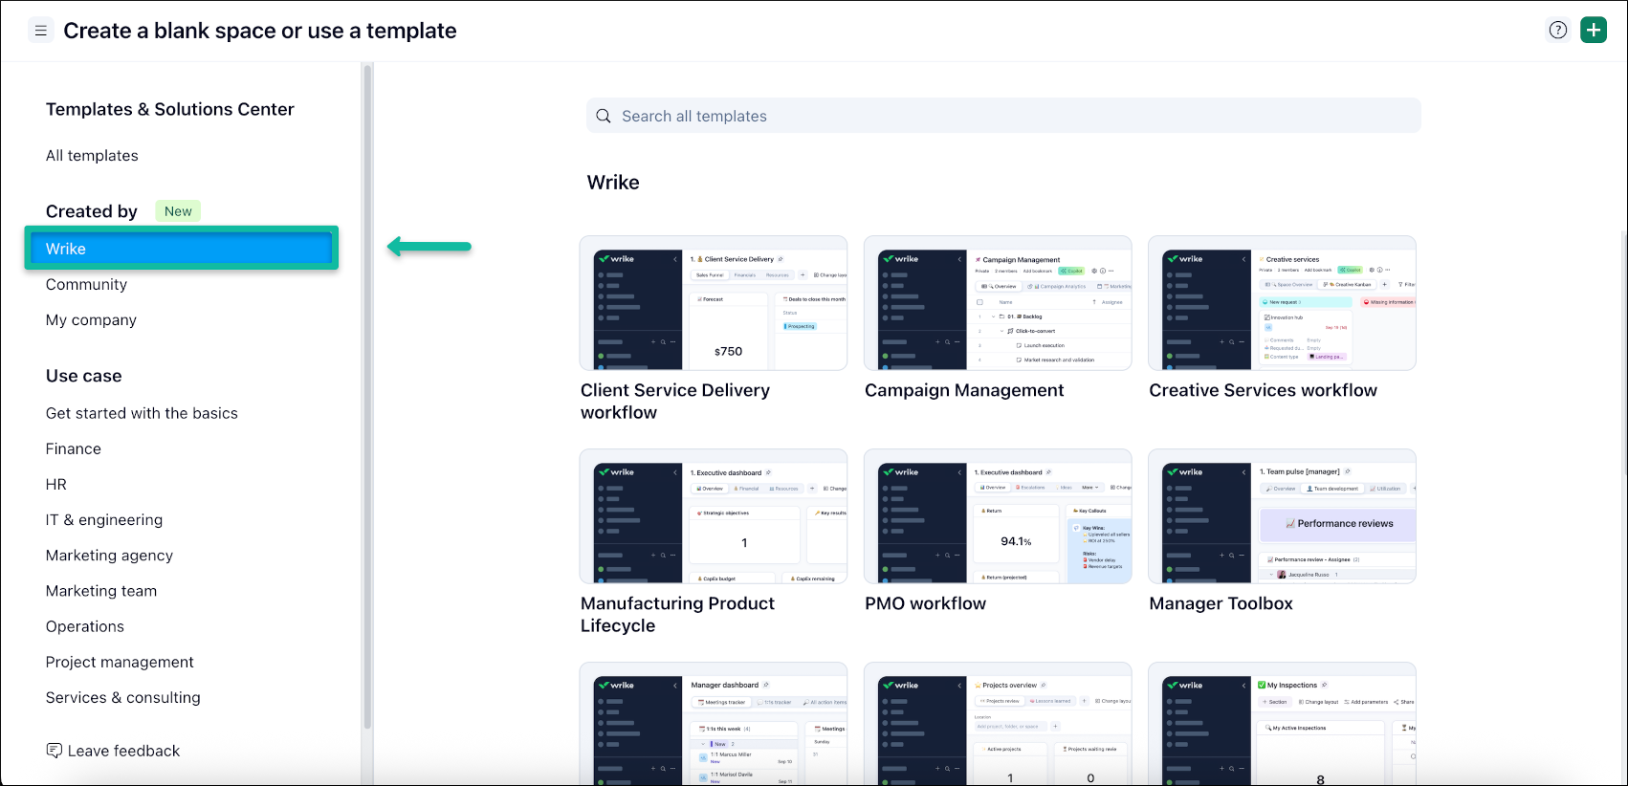This screenshot has width=1628, height=786.
Task: Choose Services & consulting use case
Action: (x=123, y=698)
